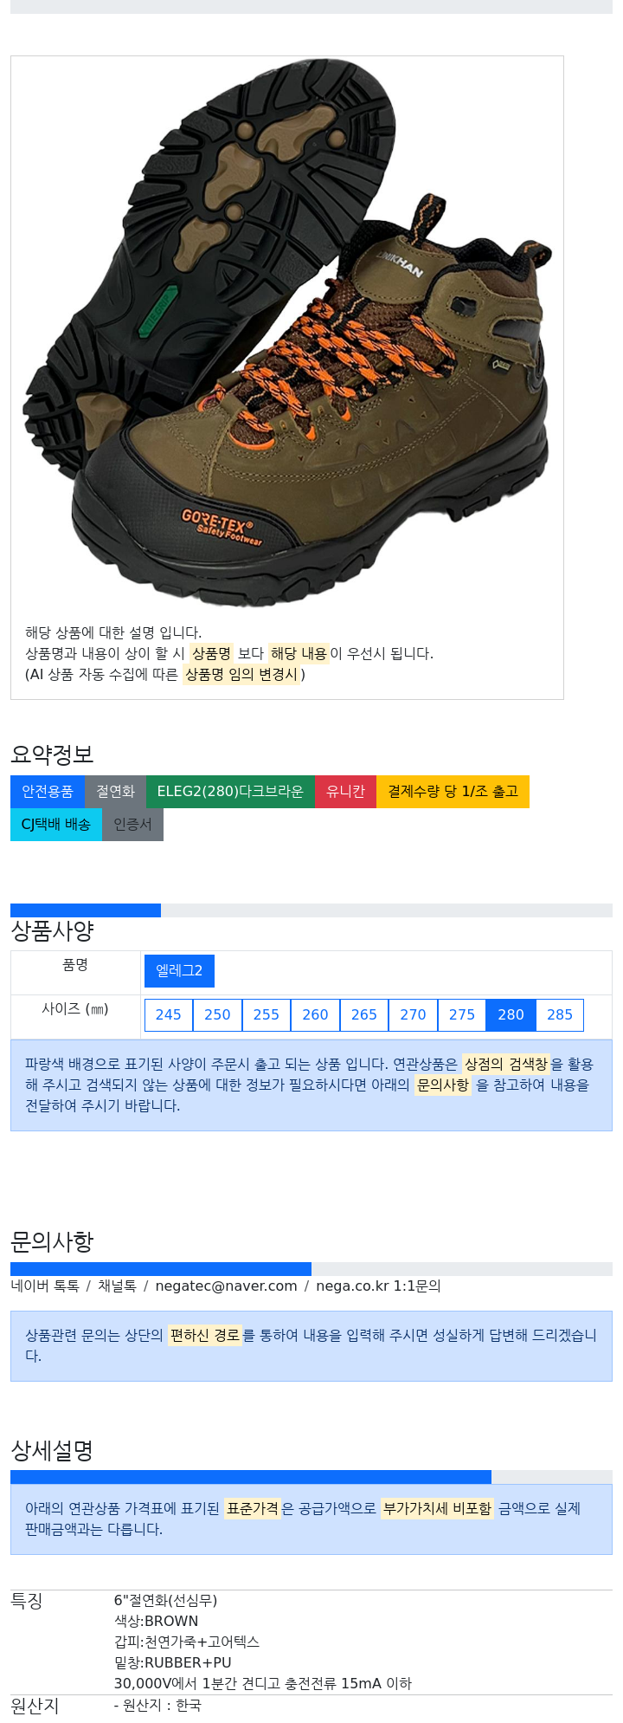Click the blue progress bar under 상세설명
This screenshot has height=1723, width=623.
click(251, 1477)
